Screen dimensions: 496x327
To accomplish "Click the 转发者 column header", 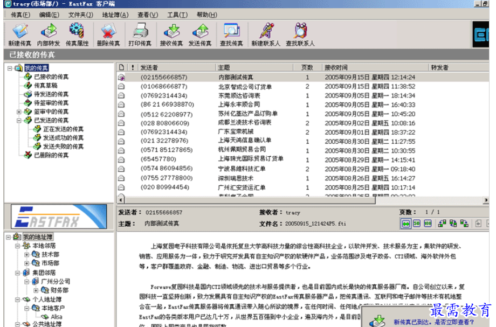I will pos(459,67).
